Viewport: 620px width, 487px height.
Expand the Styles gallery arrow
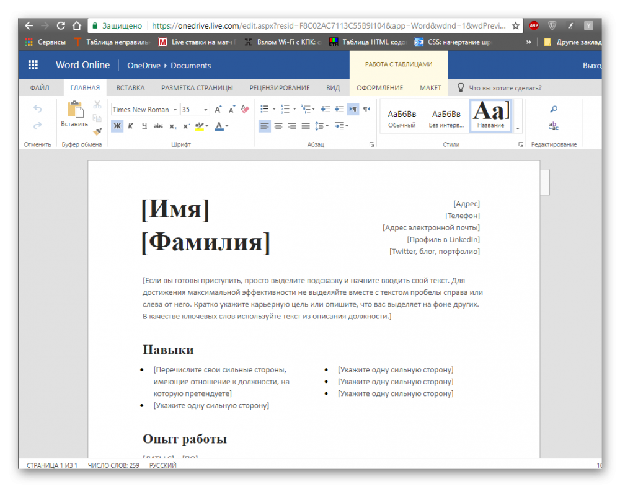click(517, 129)
